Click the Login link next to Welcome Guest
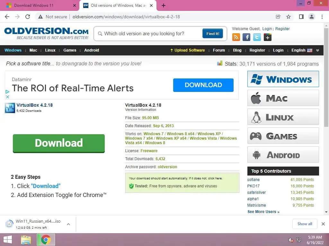This screenshot has width=329, height=246. click(x=267, y=29)
